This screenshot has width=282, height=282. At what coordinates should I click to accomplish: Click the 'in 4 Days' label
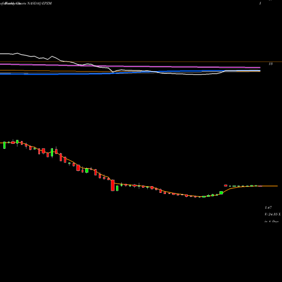(x=271, y=222)
